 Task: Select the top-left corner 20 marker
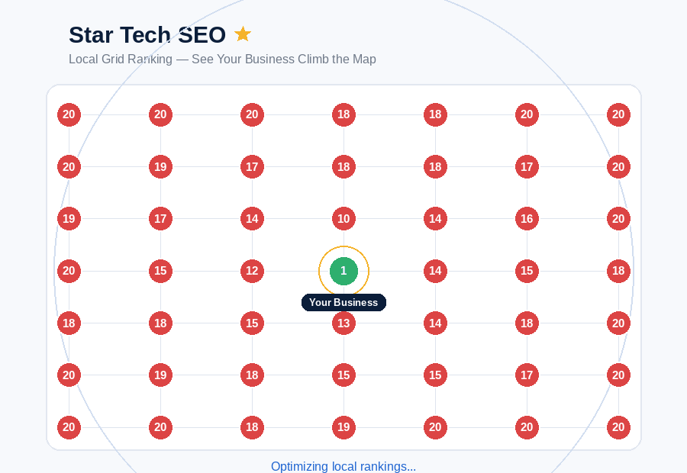click(69, 114)
